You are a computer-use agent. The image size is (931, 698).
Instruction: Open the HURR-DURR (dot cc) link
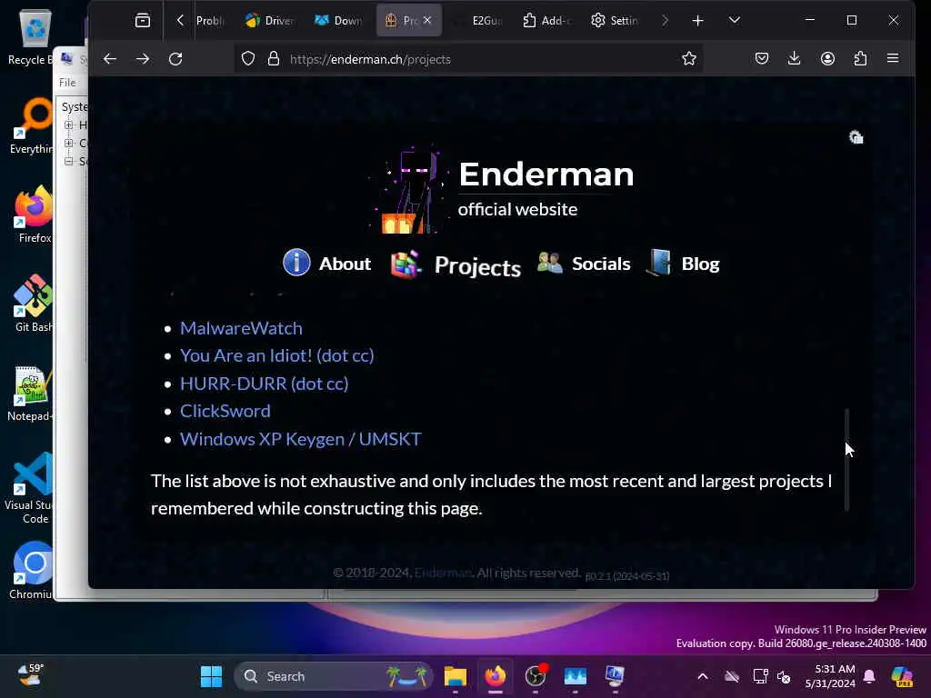tap(265, 384)
